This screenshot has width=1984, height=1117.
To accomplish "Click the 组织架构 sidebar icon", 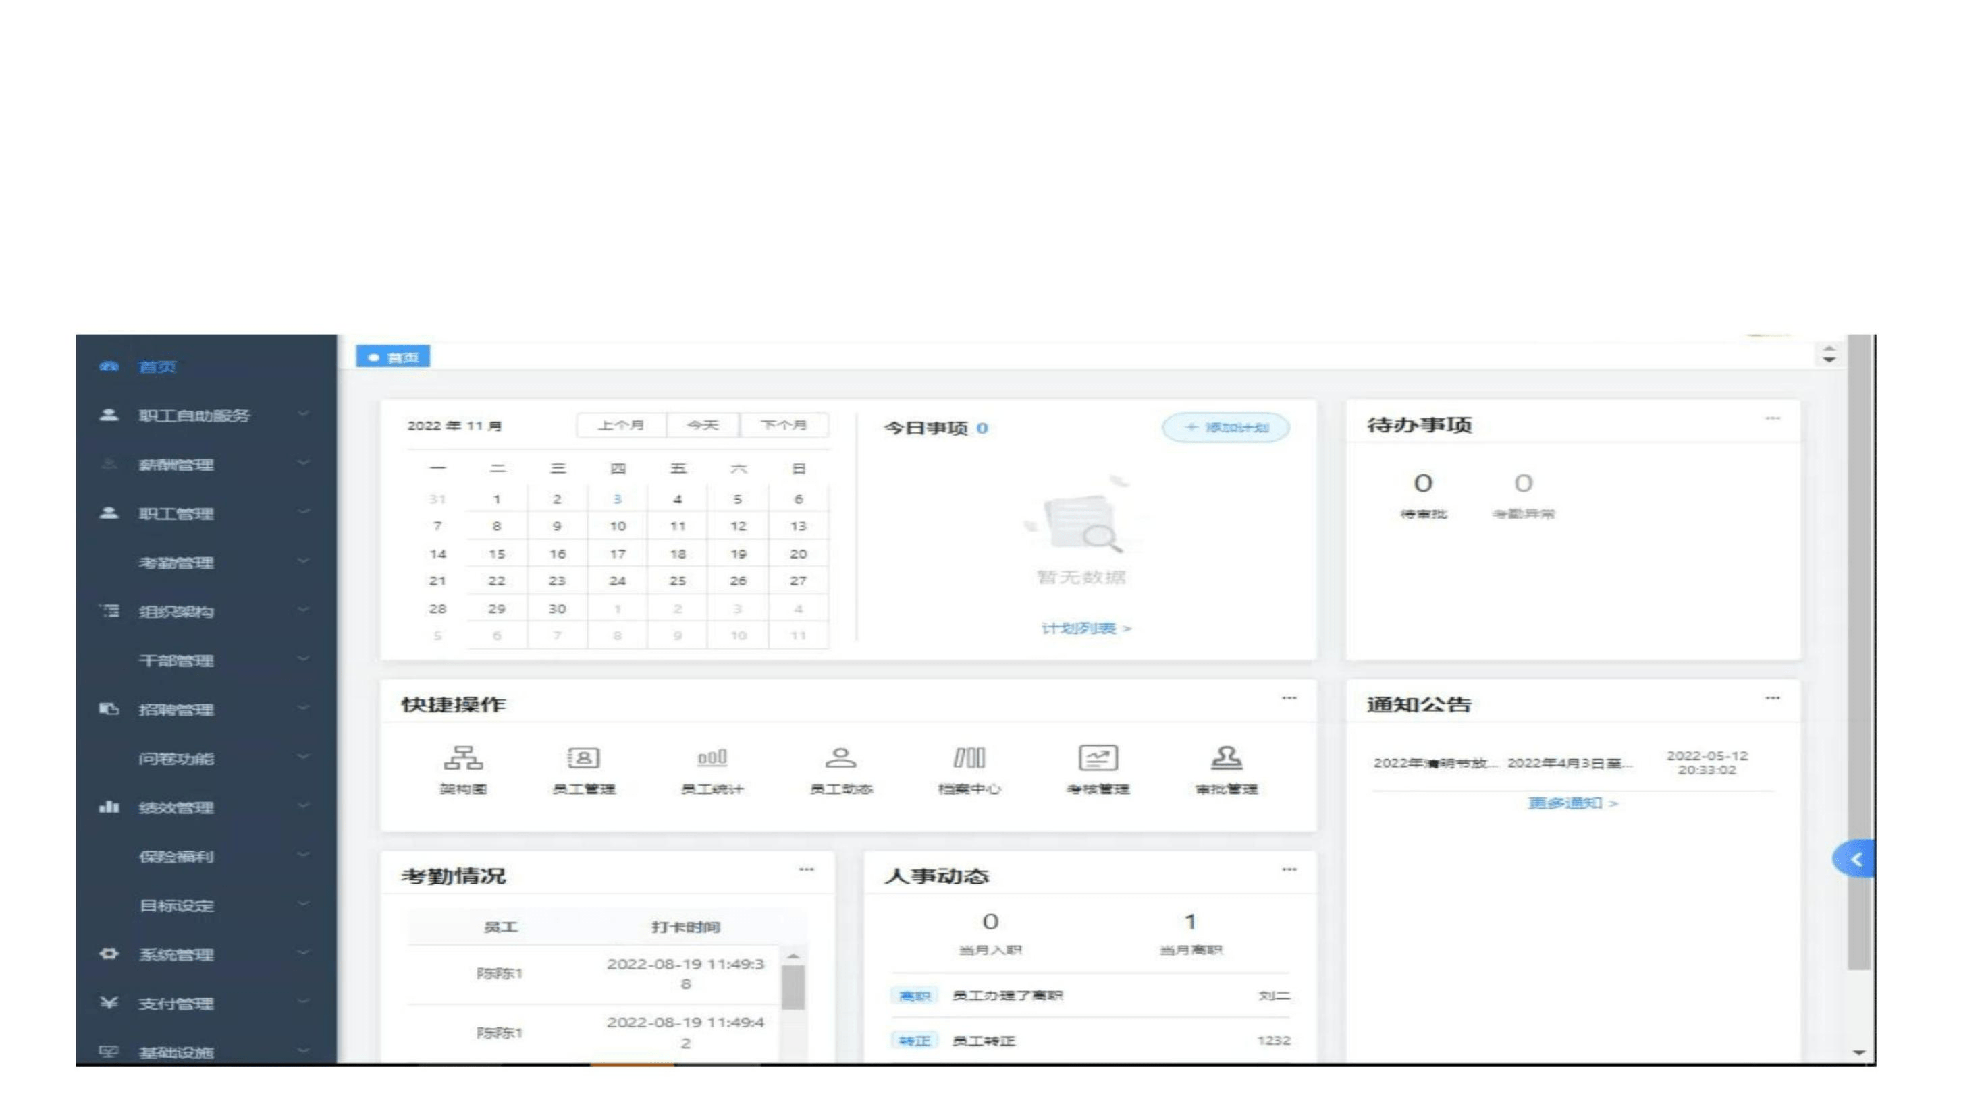I will tap(109, 611).
